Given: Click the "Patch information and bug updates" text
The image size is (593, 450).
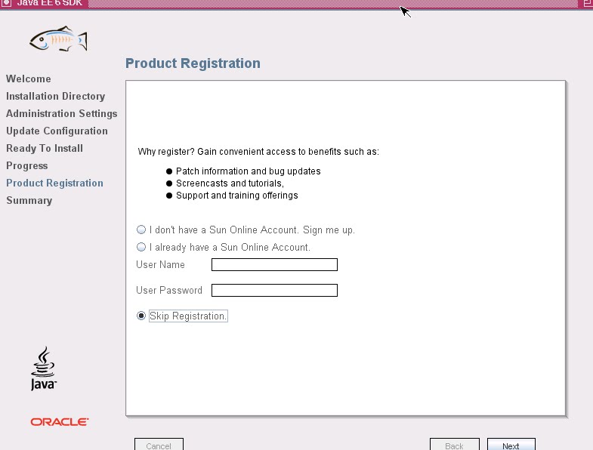Looking at the screenshot, I should (248, 171).
